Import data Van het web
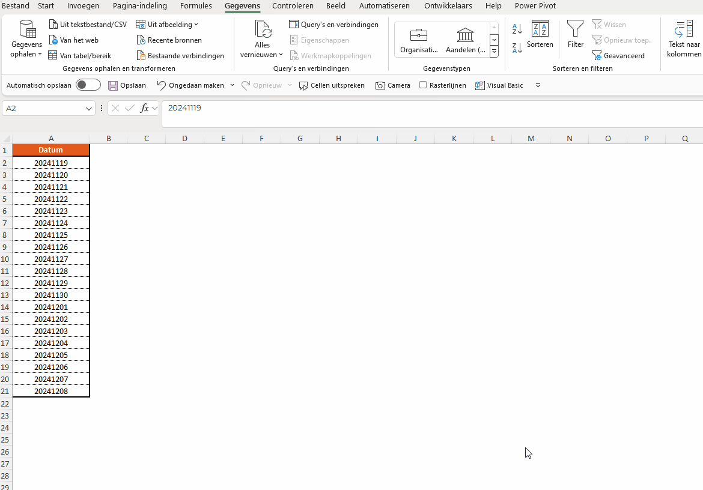Image resolution: width=703 pixels, height=490 pixels. (73, 40)
